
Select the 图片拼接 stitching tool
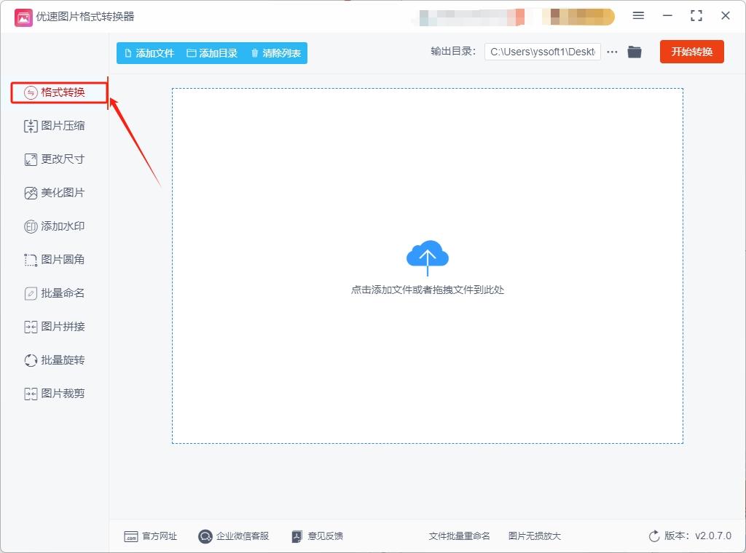pyautogui.click(x=55, y=326)
